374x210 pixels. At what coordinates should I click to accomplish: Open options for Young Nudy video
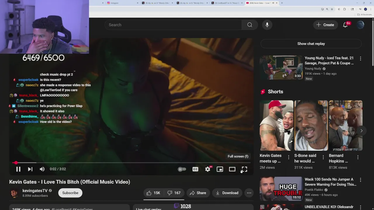(360, 58)
